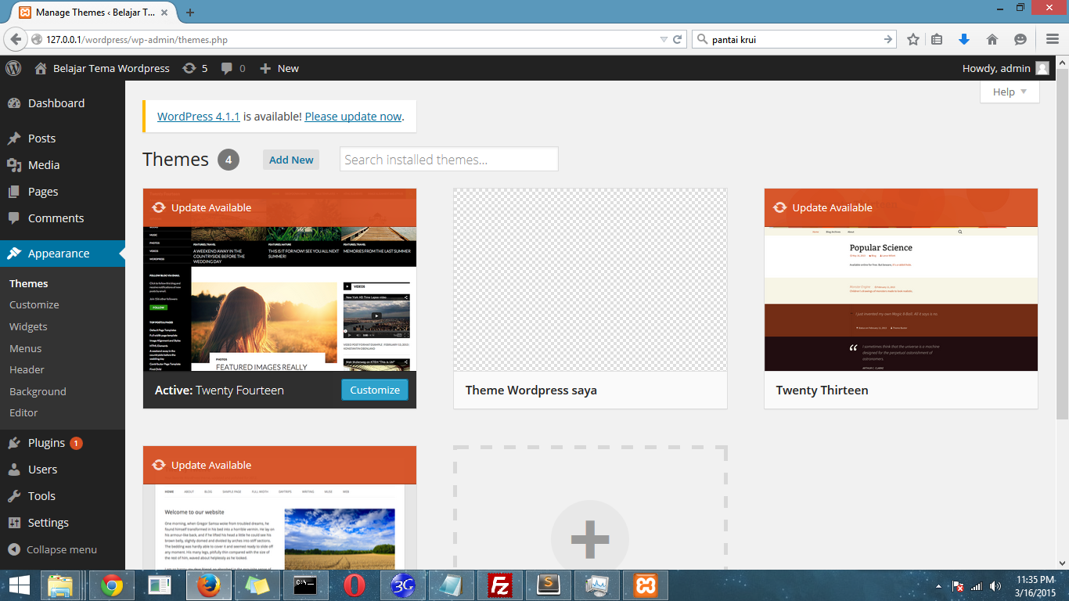Click the Appearance paintbrush icon
The image size is (1069, 601).
click(14, 254)
